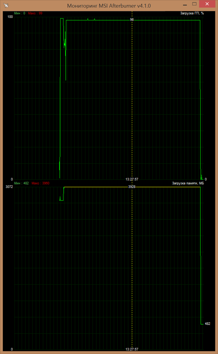Click the window title 'Мониторинг MSI Afterburner v4.1.0'

pos(109,6)
